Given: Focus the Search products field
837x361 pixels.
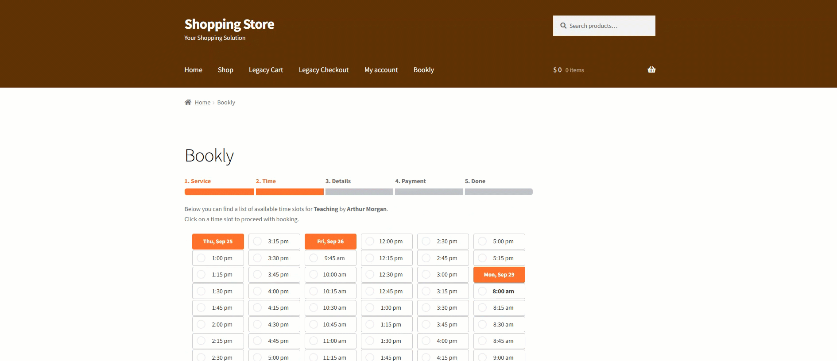Looking at the screenshot, I should click(609, 26).
